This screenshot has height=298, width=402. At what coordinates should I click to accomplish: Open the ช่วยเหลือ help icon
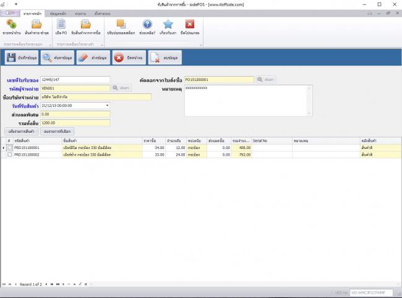(147, 27)
